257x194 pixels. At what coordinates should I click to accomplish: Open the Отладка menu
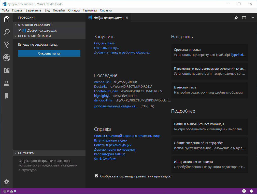tap(74, 10)
